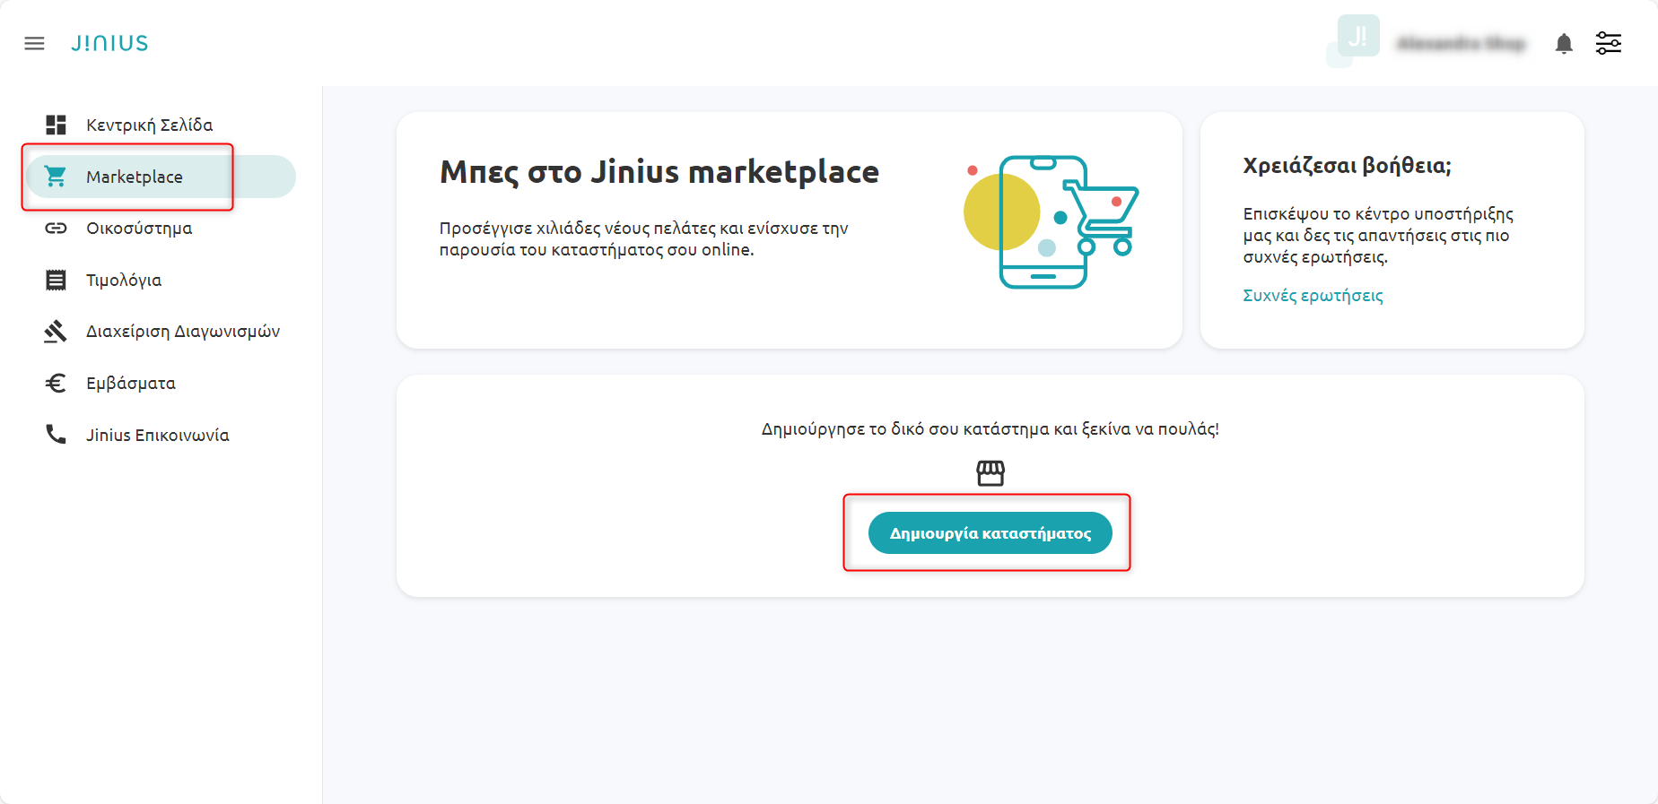1658x804 pixels.
Task: Open Οικοσύστημα from the sidebar
Action: [139, 229]
